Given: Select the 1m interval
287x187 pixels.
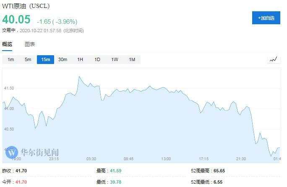Looking at the screenshot, I should [11, 59].
